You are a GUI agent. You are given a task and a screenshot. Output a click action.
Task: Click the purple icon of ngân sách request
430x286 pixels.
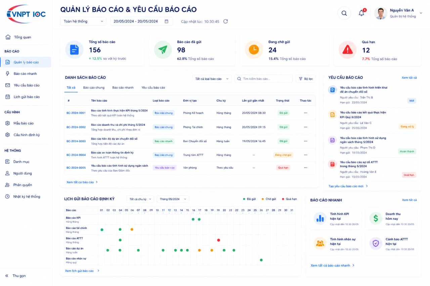pos(333,140)
